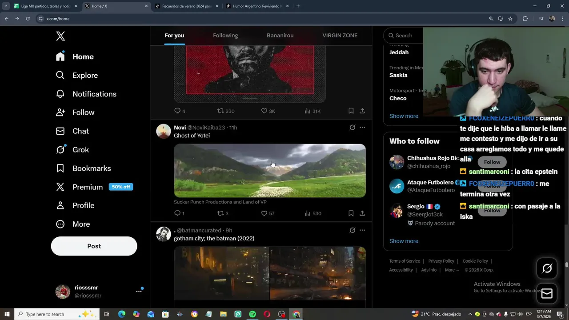Click the Post button
569x320 pixels.
tap(94, 246)
